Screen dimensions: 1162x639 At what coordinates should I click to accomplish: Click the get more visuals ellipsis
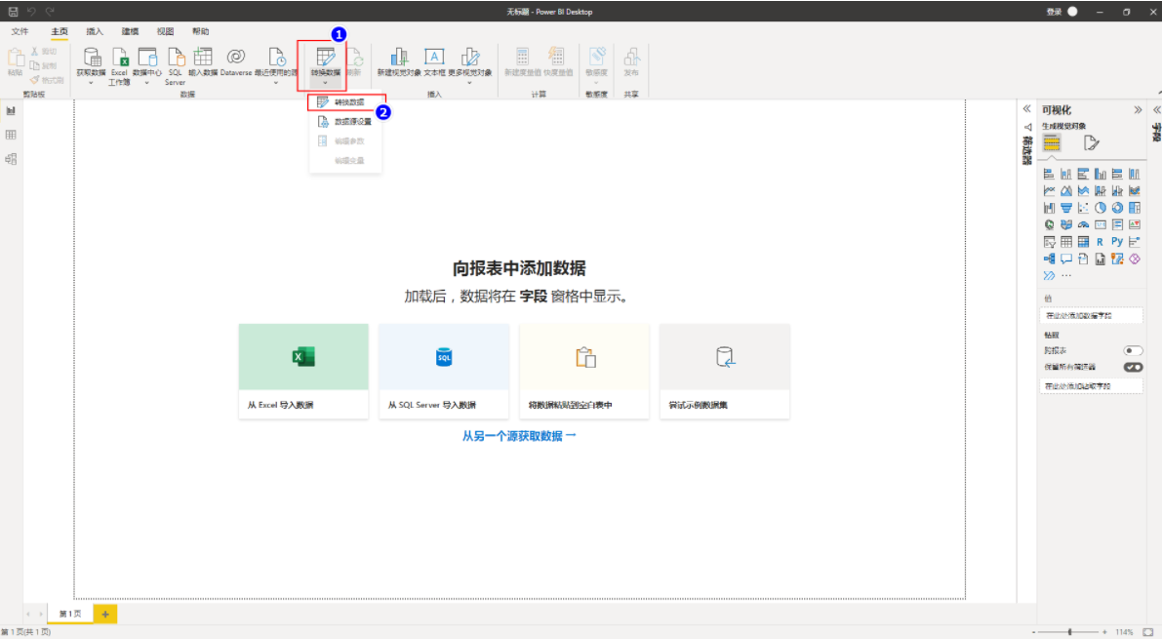coord(1065,276)
